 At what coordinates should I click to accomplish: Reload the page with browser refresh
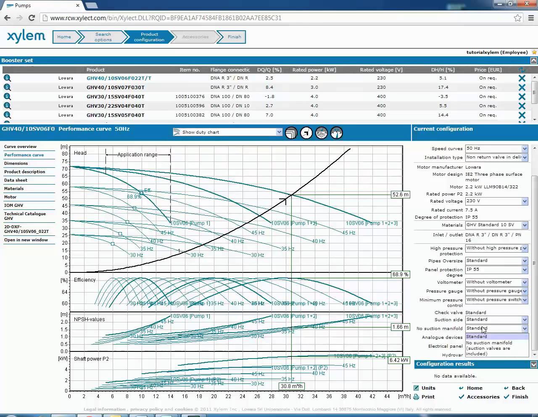click(x=32, y=18)
